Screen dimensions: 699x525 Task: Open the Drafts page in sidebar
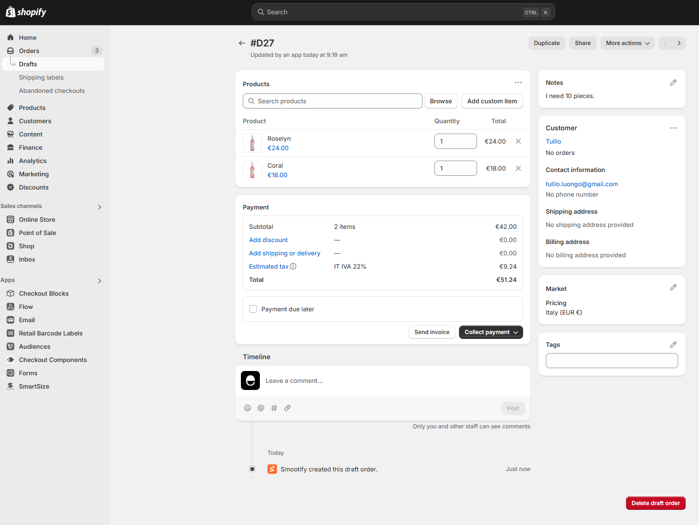click(x=28, y=64)
